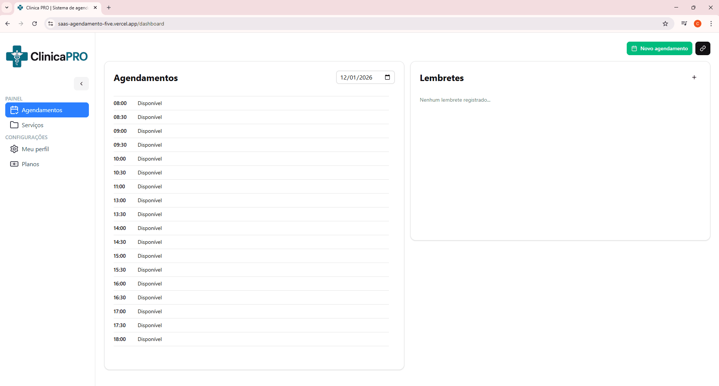Add a new reminder with plus icon
The image size is (719, 386).
pyautogui.click(x=694, y=77)
